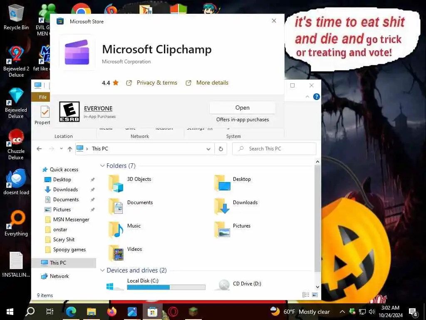
Task: Click the Local Disk (C:) usage bar
Action: point(166,287)
